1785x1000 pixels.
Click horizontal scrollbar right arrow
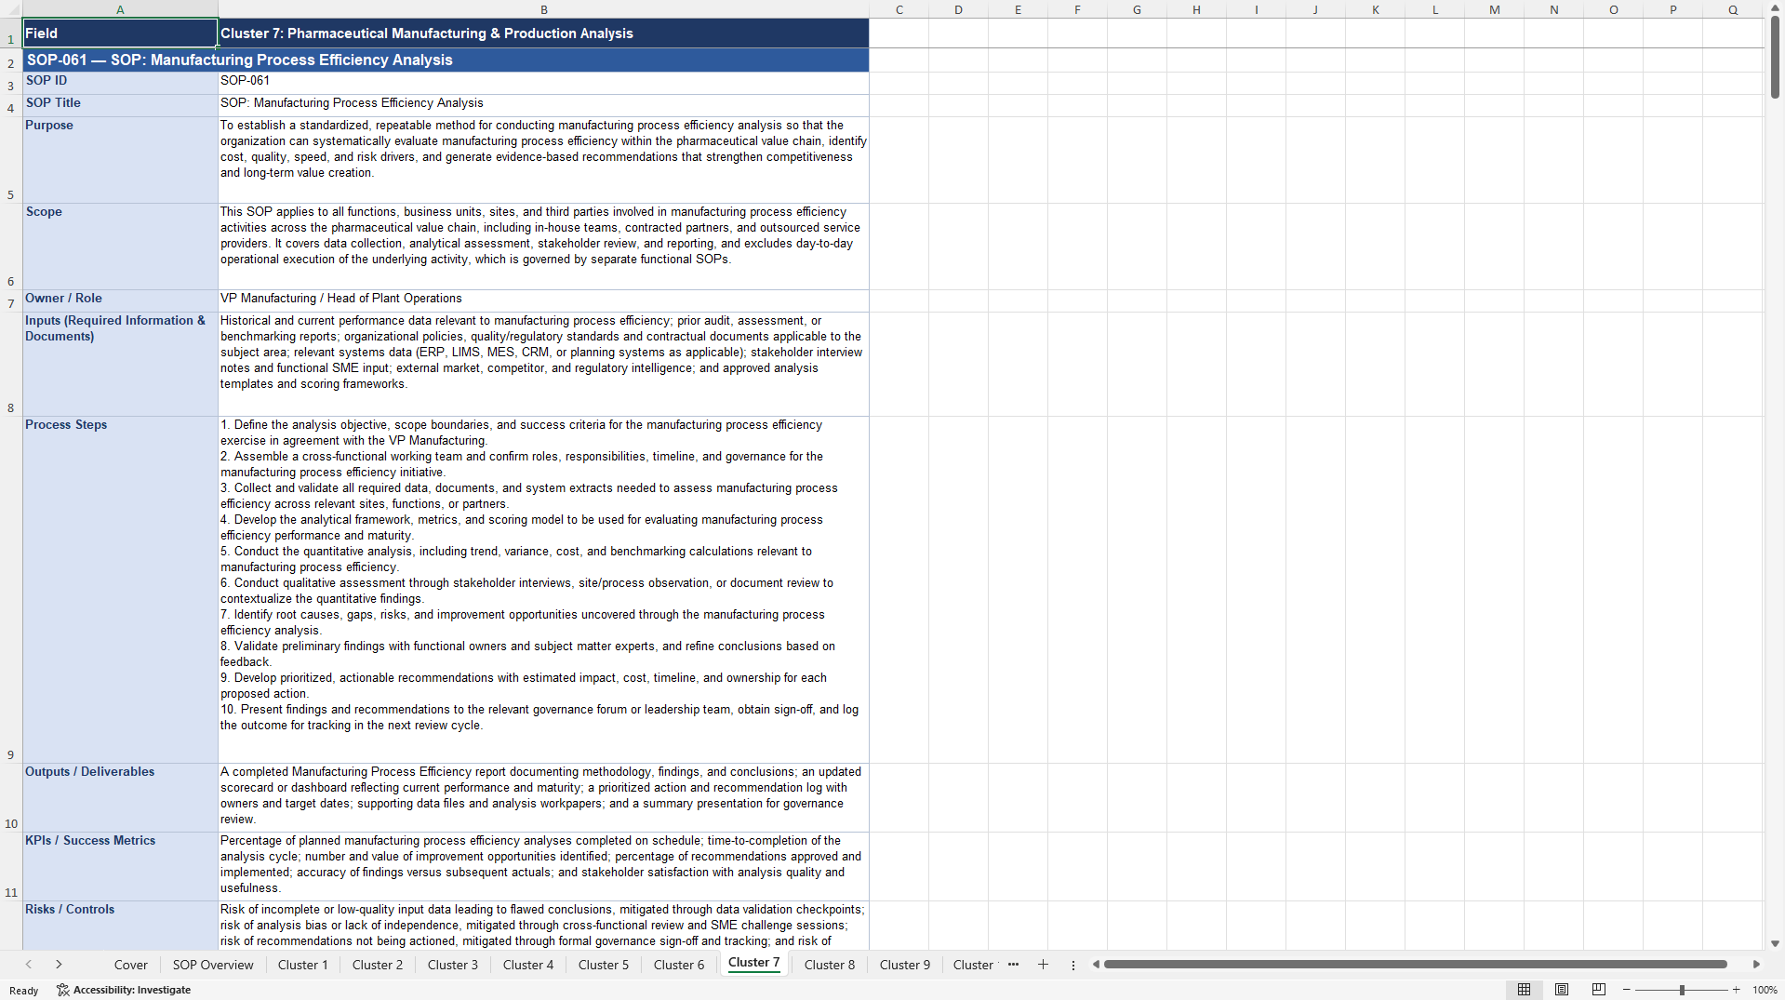click(1756, 965)
